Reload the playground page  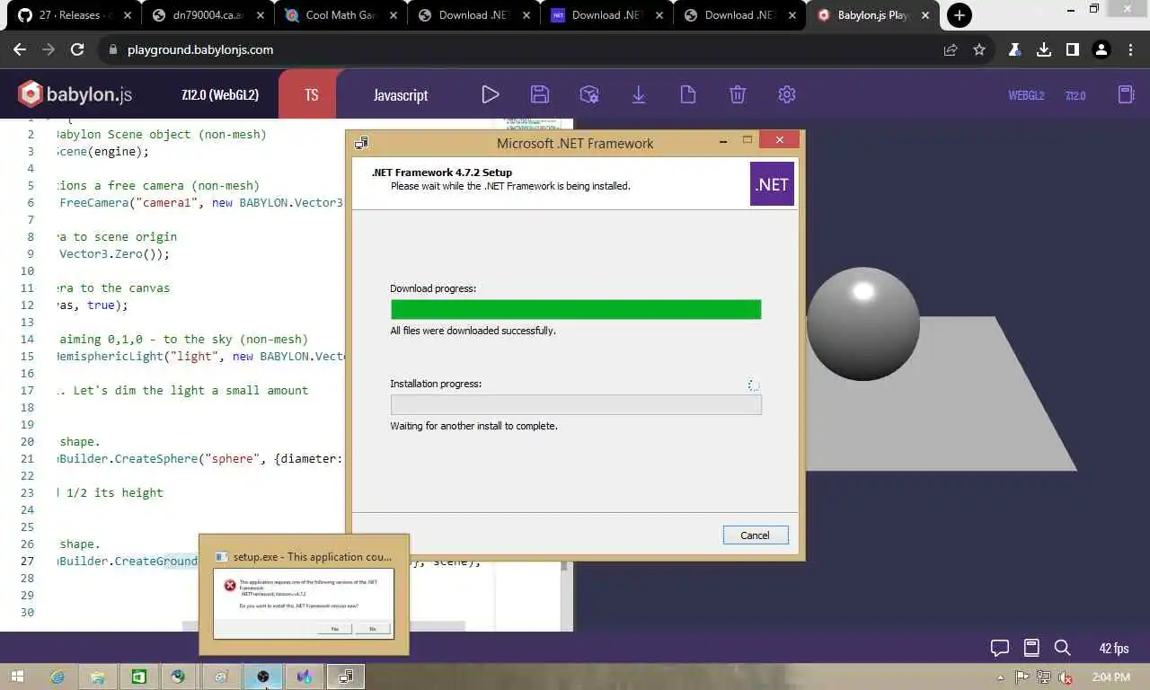77,50
